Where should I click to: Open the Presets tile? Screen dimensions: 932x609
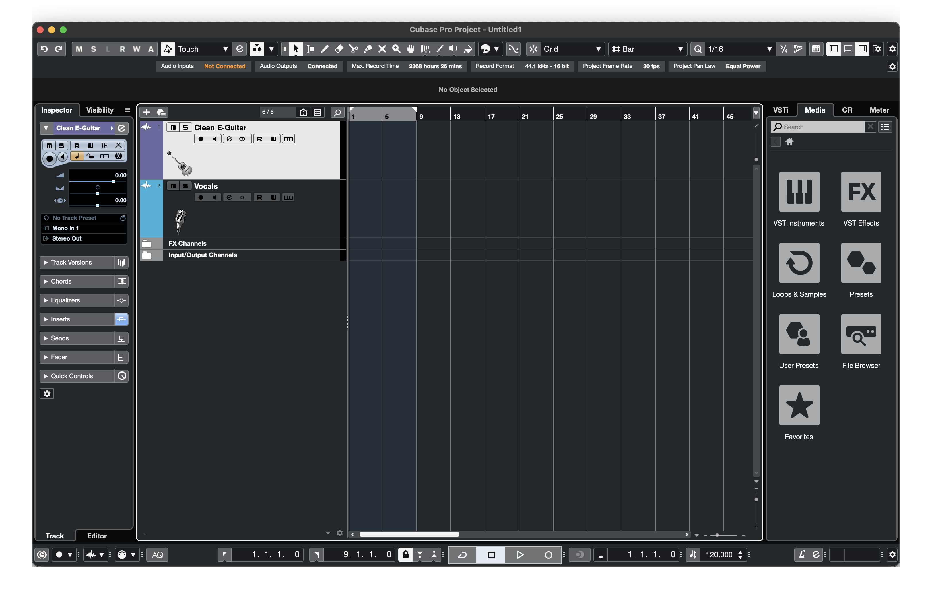[861, 263]
